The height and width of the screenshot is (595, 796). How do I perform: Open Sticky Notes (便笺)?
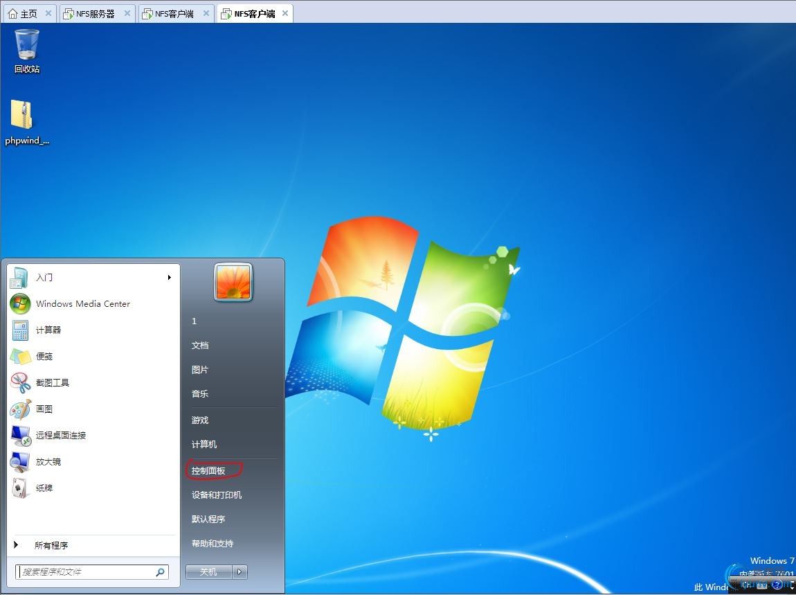44,356
